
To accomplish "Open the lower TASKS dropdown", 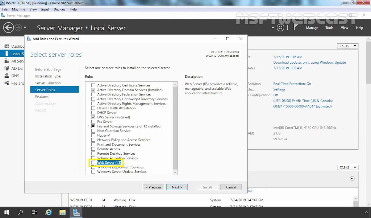I will [x=347, y=167].
